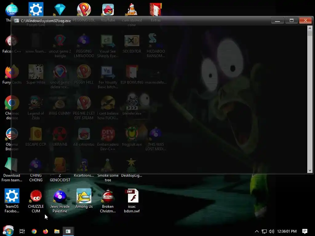Open the volume speaker tray icon
The width and height of the screenshot is (315, 236).
[x=272, y=231]
